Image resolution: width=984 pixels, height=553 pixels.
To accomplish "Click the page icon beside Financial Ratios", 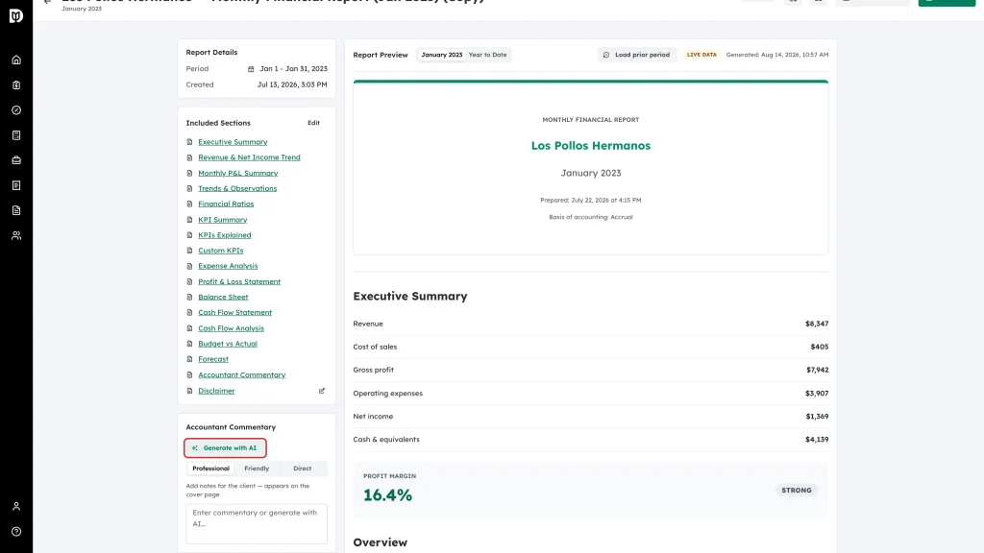I will pos(189,204).
